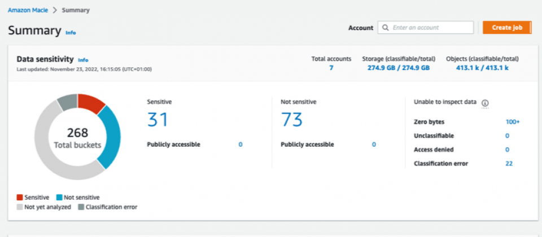Open the Total accounts value 7
542x237 pixels.
[331, 68]
